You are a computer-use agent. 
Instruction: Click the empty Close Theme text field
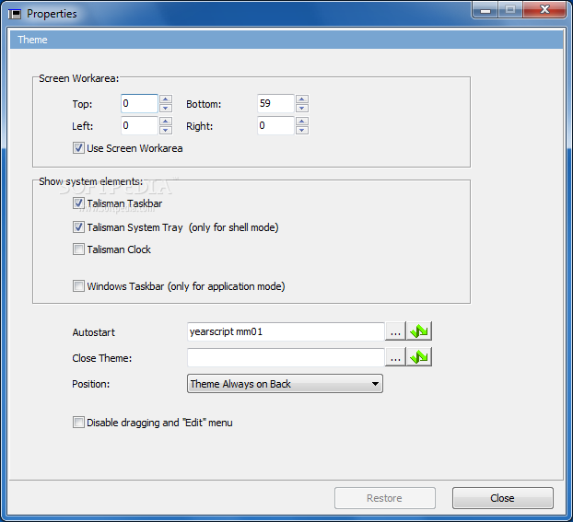click(286, 357)
